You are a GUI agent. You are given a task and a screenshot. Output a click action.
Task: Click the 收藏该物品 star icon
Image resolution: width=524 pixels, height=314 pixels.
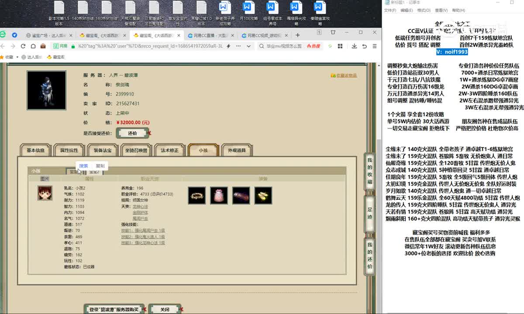click(334, 75)
